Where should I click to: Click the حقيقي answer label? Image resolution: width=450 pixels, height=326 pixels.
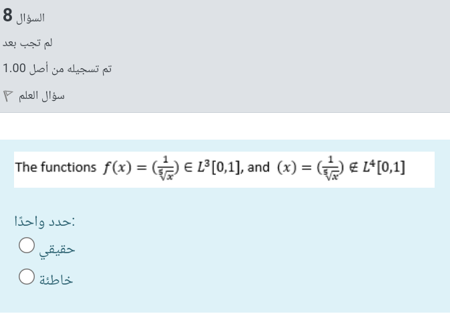point(57,250)
